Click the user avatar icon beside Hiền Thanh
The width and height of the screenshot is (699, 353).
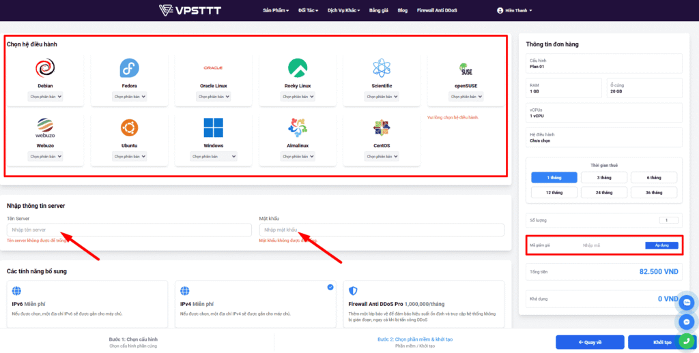coord(500,10)
